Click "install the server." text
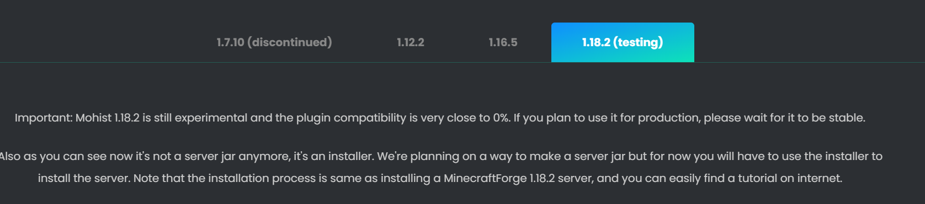 [84, 178]
